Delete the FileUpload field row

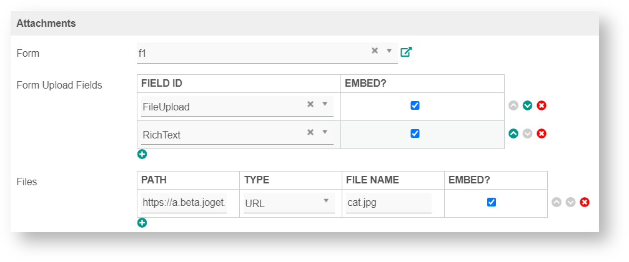tap(542, 105)
